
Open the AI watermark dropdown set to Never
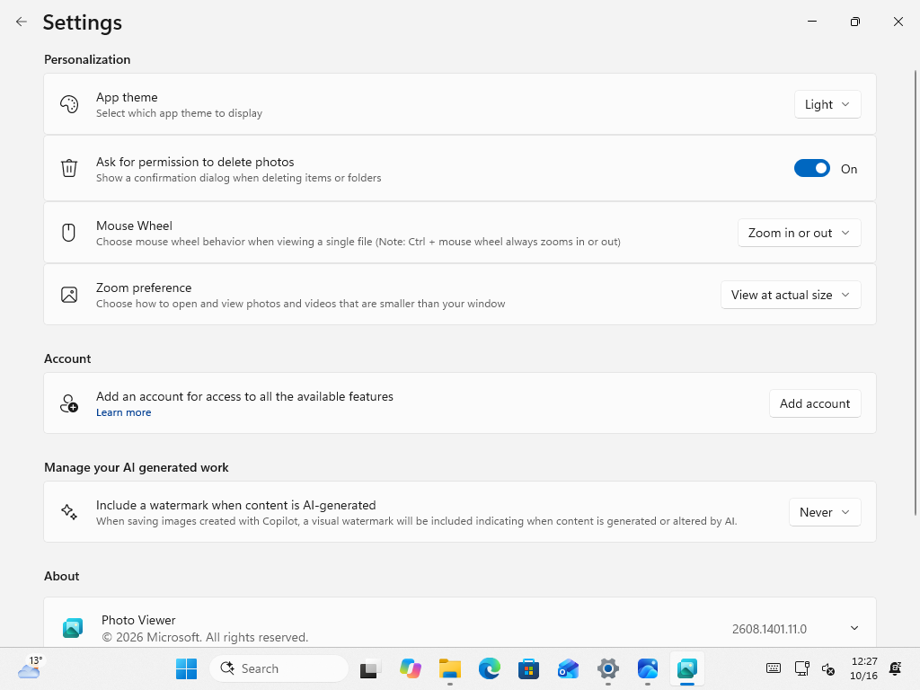point(825,512)
